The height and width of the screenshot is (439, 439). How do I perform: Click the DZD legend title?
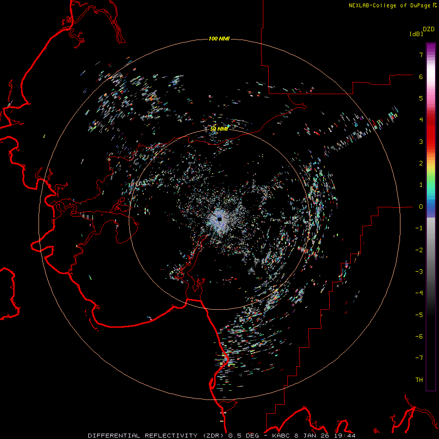429,29
